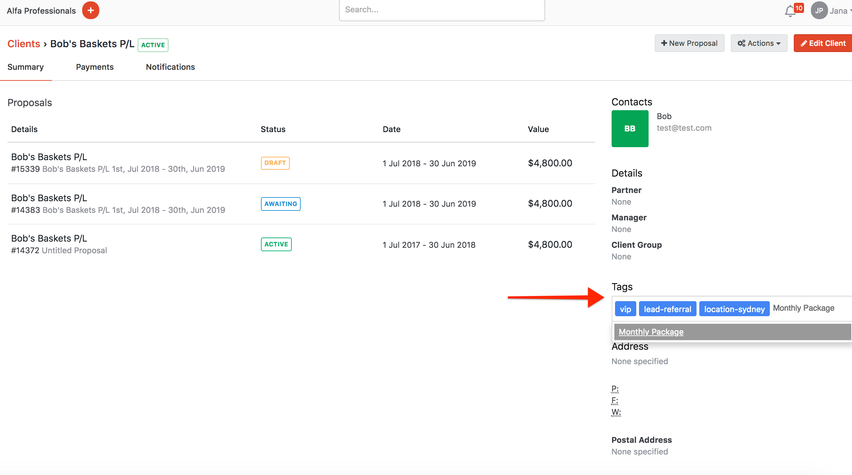Click the Manager label

(x=629, y=218)
